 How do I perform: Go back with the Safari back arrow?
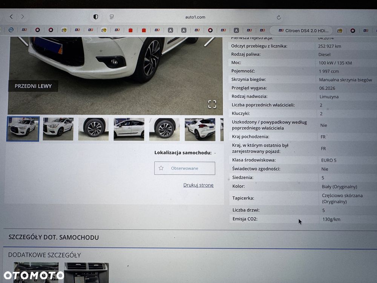pos(11,16)
